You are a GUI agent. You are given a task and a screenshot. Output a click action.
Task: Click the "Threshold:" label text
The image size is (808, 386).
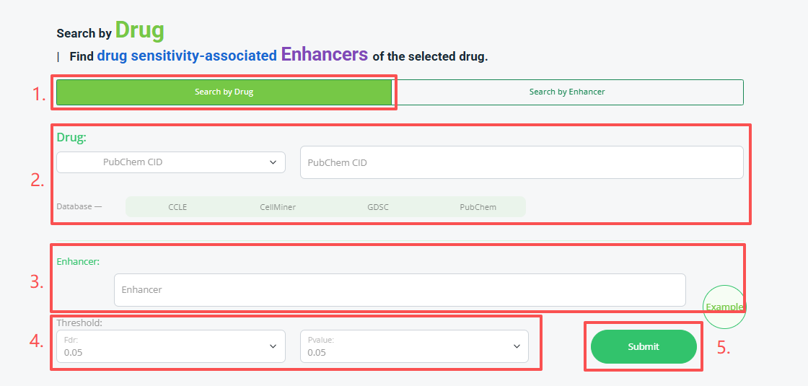79,323
